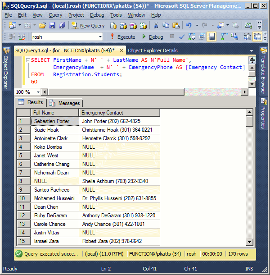Image resolution: width=270 pixels, height=275 pixels.
Task: Click results grid scrollbar down arrow
Action: pyautogui.click(x=249, y=242)
